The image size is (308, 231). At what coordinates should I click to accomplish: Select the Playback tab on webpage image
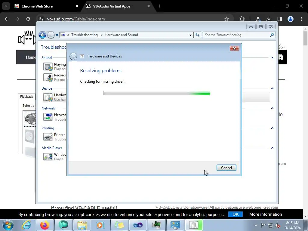tap(26, 97)
